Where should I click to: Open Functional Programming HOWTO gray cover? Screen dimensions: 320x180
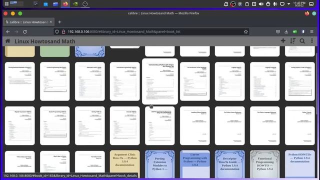click(x=264, y=163)
